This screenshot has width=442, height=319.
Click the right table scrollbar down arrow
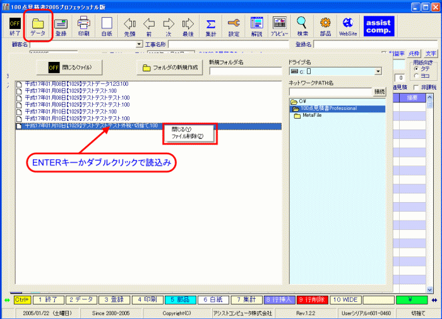pyautogui.click(x=429, y=289)
